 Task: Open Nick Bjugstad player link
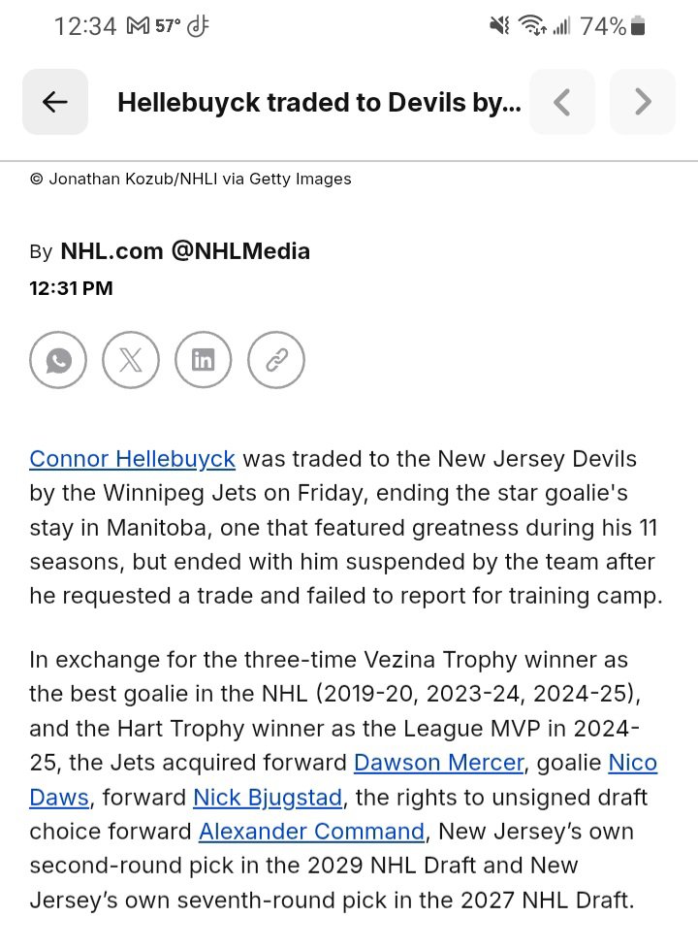(268, 798)
